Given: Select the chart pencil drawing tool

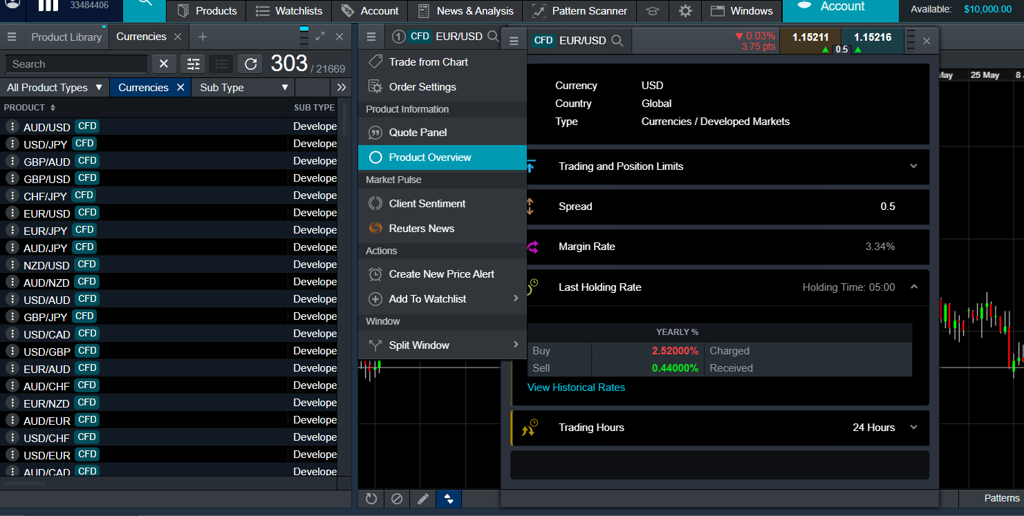Looking at the screenshot, I should [422, 499].
